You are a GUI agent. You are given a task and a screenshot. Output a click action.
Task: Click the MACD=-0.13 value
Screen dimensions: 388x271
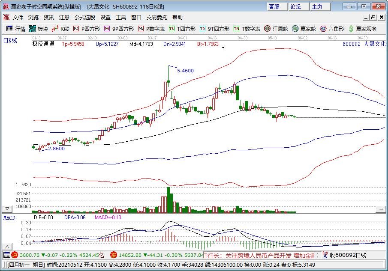[x=108, y=217]
